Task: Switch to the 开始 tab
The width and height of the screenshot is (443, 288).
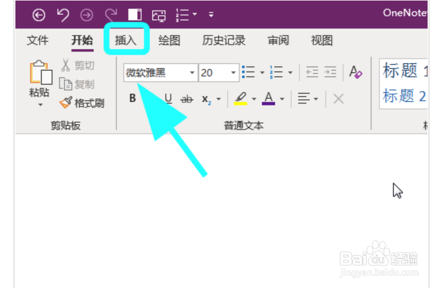Action: (82, 41)
